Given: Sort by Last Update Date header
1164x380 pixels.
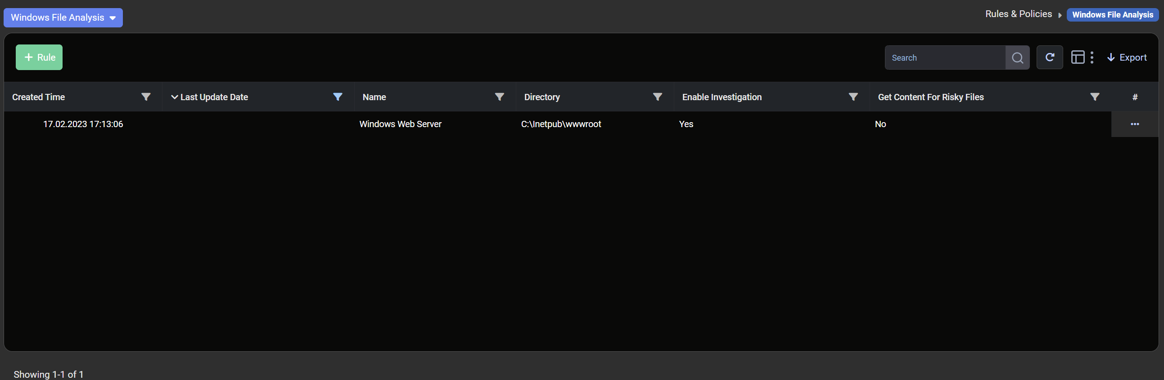Looking at the screenshot, I should pos(214,97).
